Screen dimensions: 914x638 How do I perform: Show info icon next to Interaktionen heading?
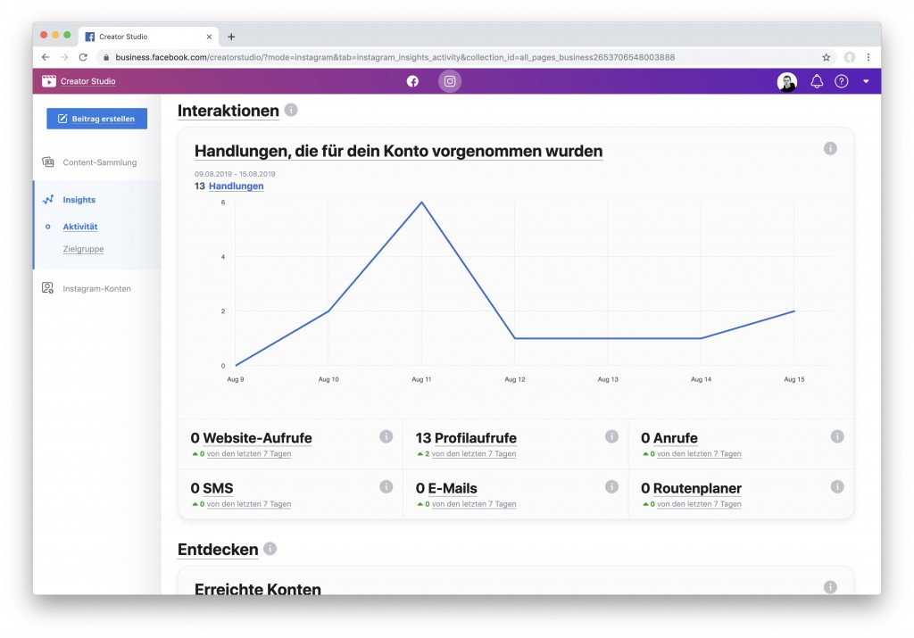[291, 110]
